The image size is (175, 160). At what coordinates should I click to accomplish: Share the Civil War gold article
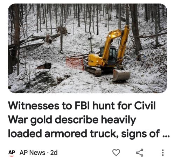tap(140, 153)
